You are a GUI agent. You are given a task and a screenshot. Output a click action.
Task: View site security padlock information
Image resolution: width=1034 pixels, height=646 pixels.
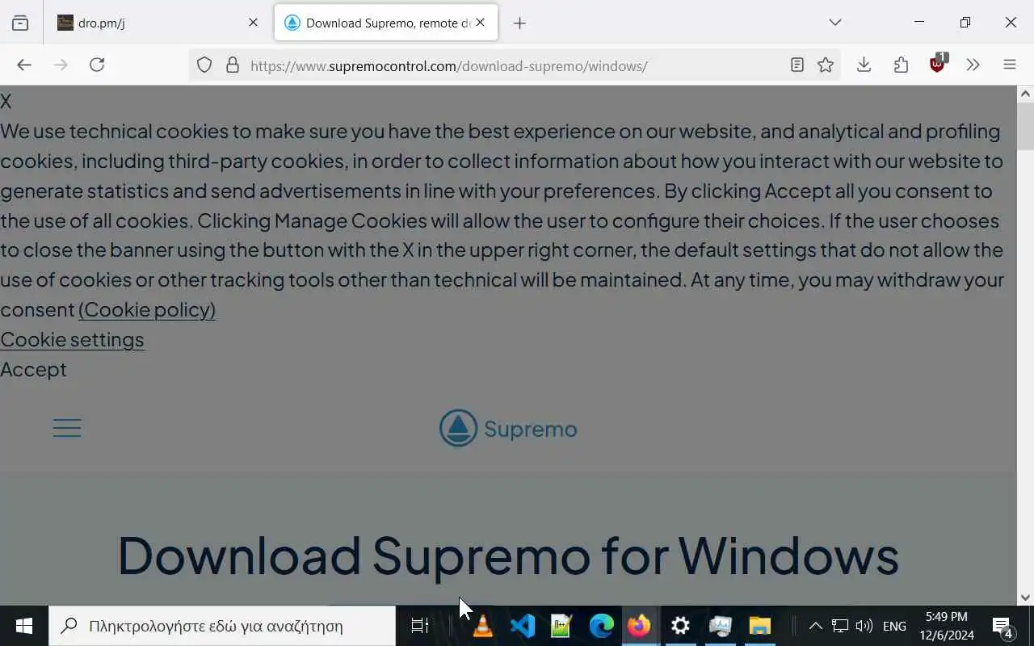click(233, 65)
